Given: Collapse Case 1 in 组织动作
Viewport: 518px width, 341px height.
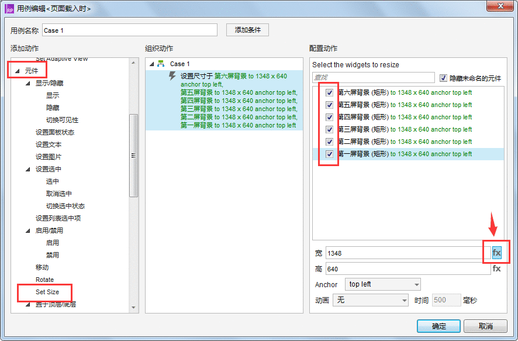Looking at the screenshot, I should click(x=151, y=64).
